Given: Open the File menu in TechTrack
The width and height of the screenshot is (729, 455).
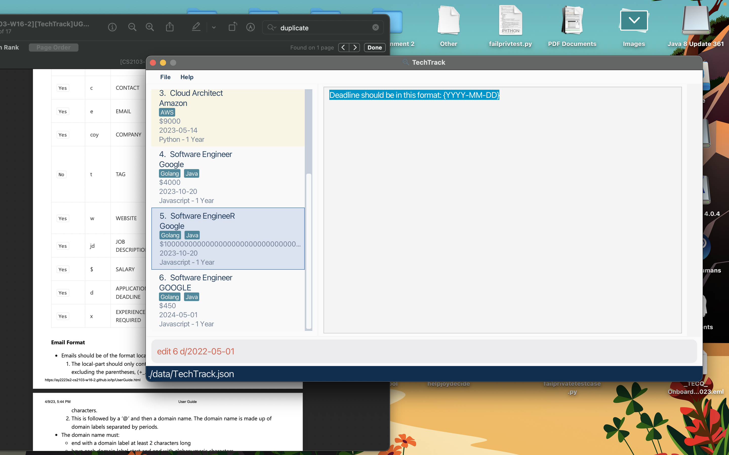Looking at the screenshot, I should coord(165,77).
